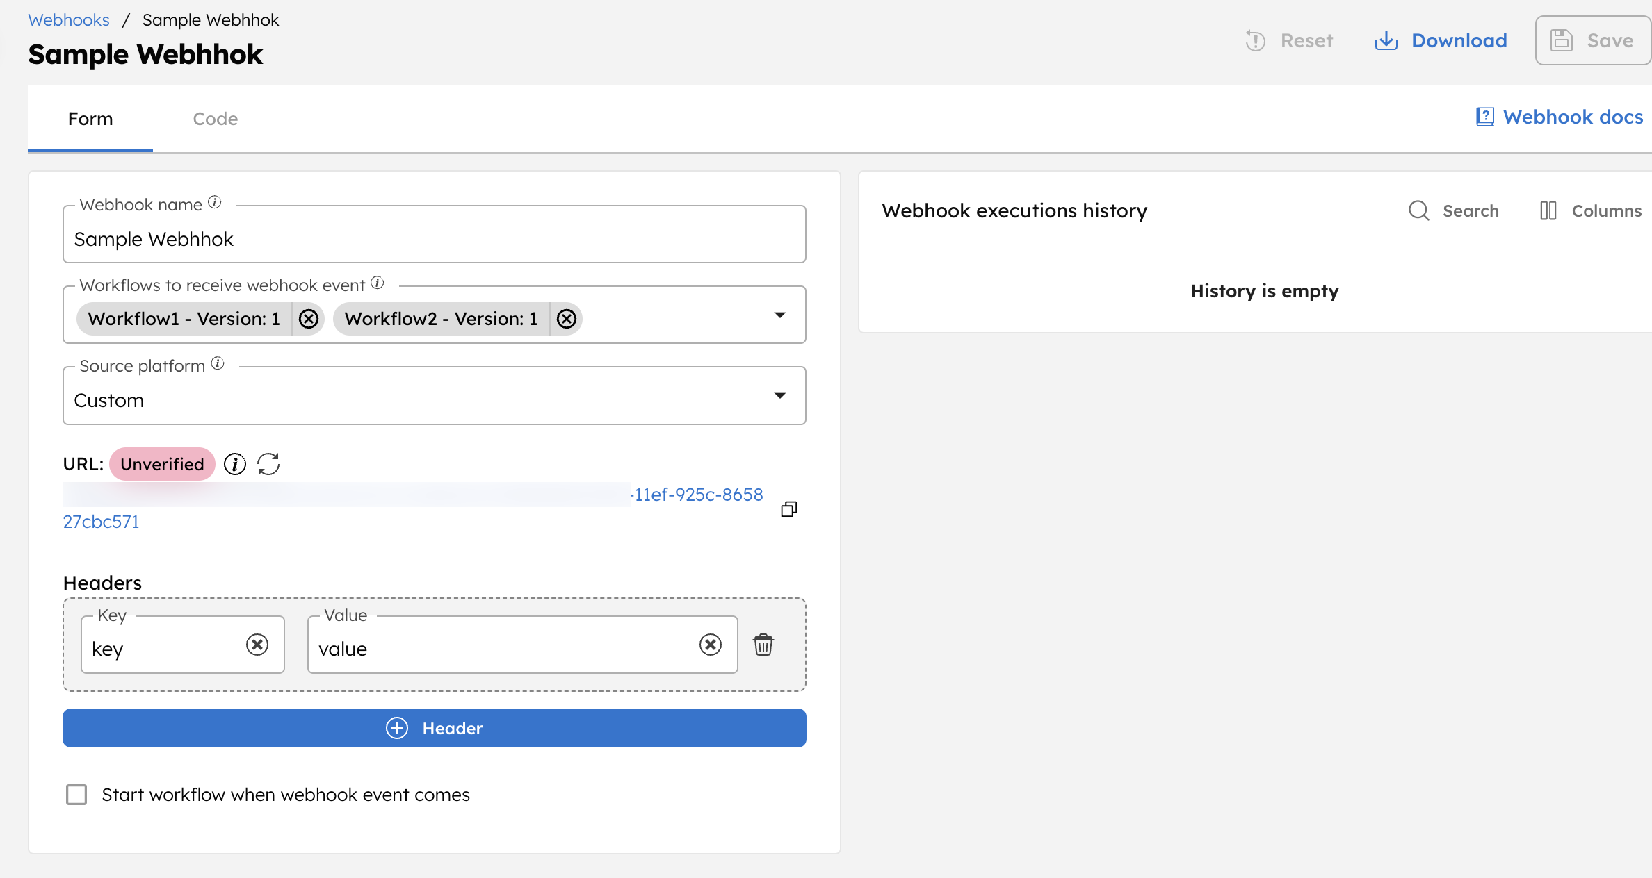Click the refresh icon next to URL status
This screenshot has height=878, width=1652.
pos(268,463)
